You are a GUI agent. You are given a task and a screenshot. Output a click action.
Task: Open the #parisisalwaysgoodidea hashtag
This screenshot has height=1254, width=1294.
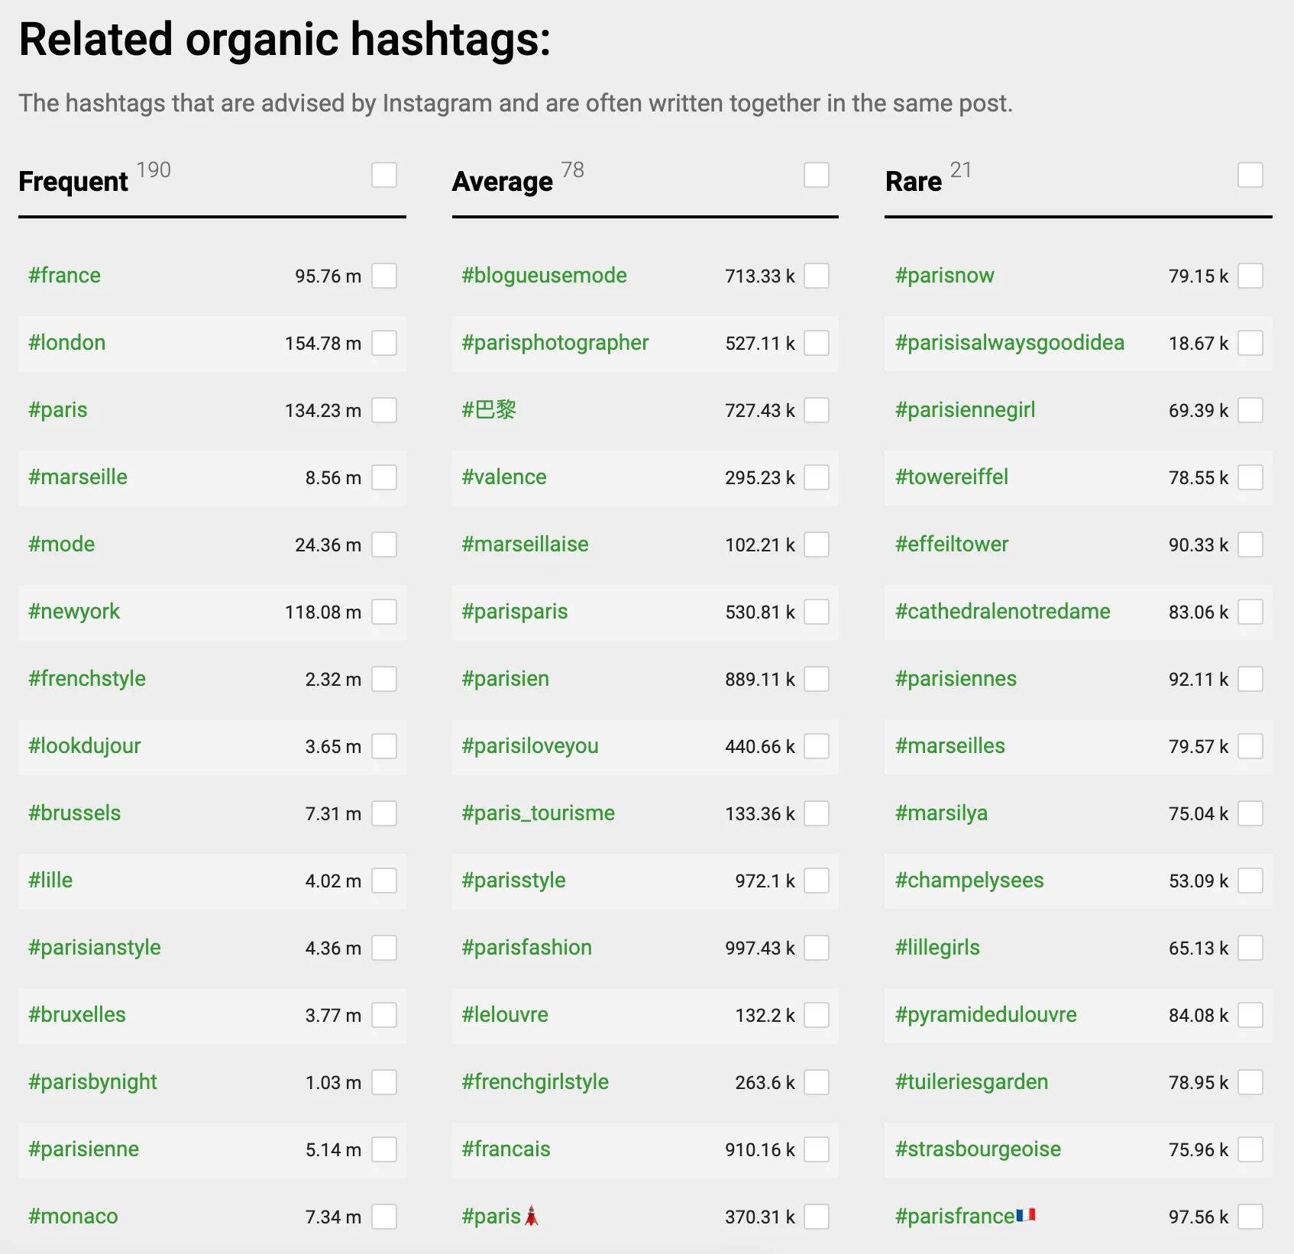click(x=1009, y=343)
